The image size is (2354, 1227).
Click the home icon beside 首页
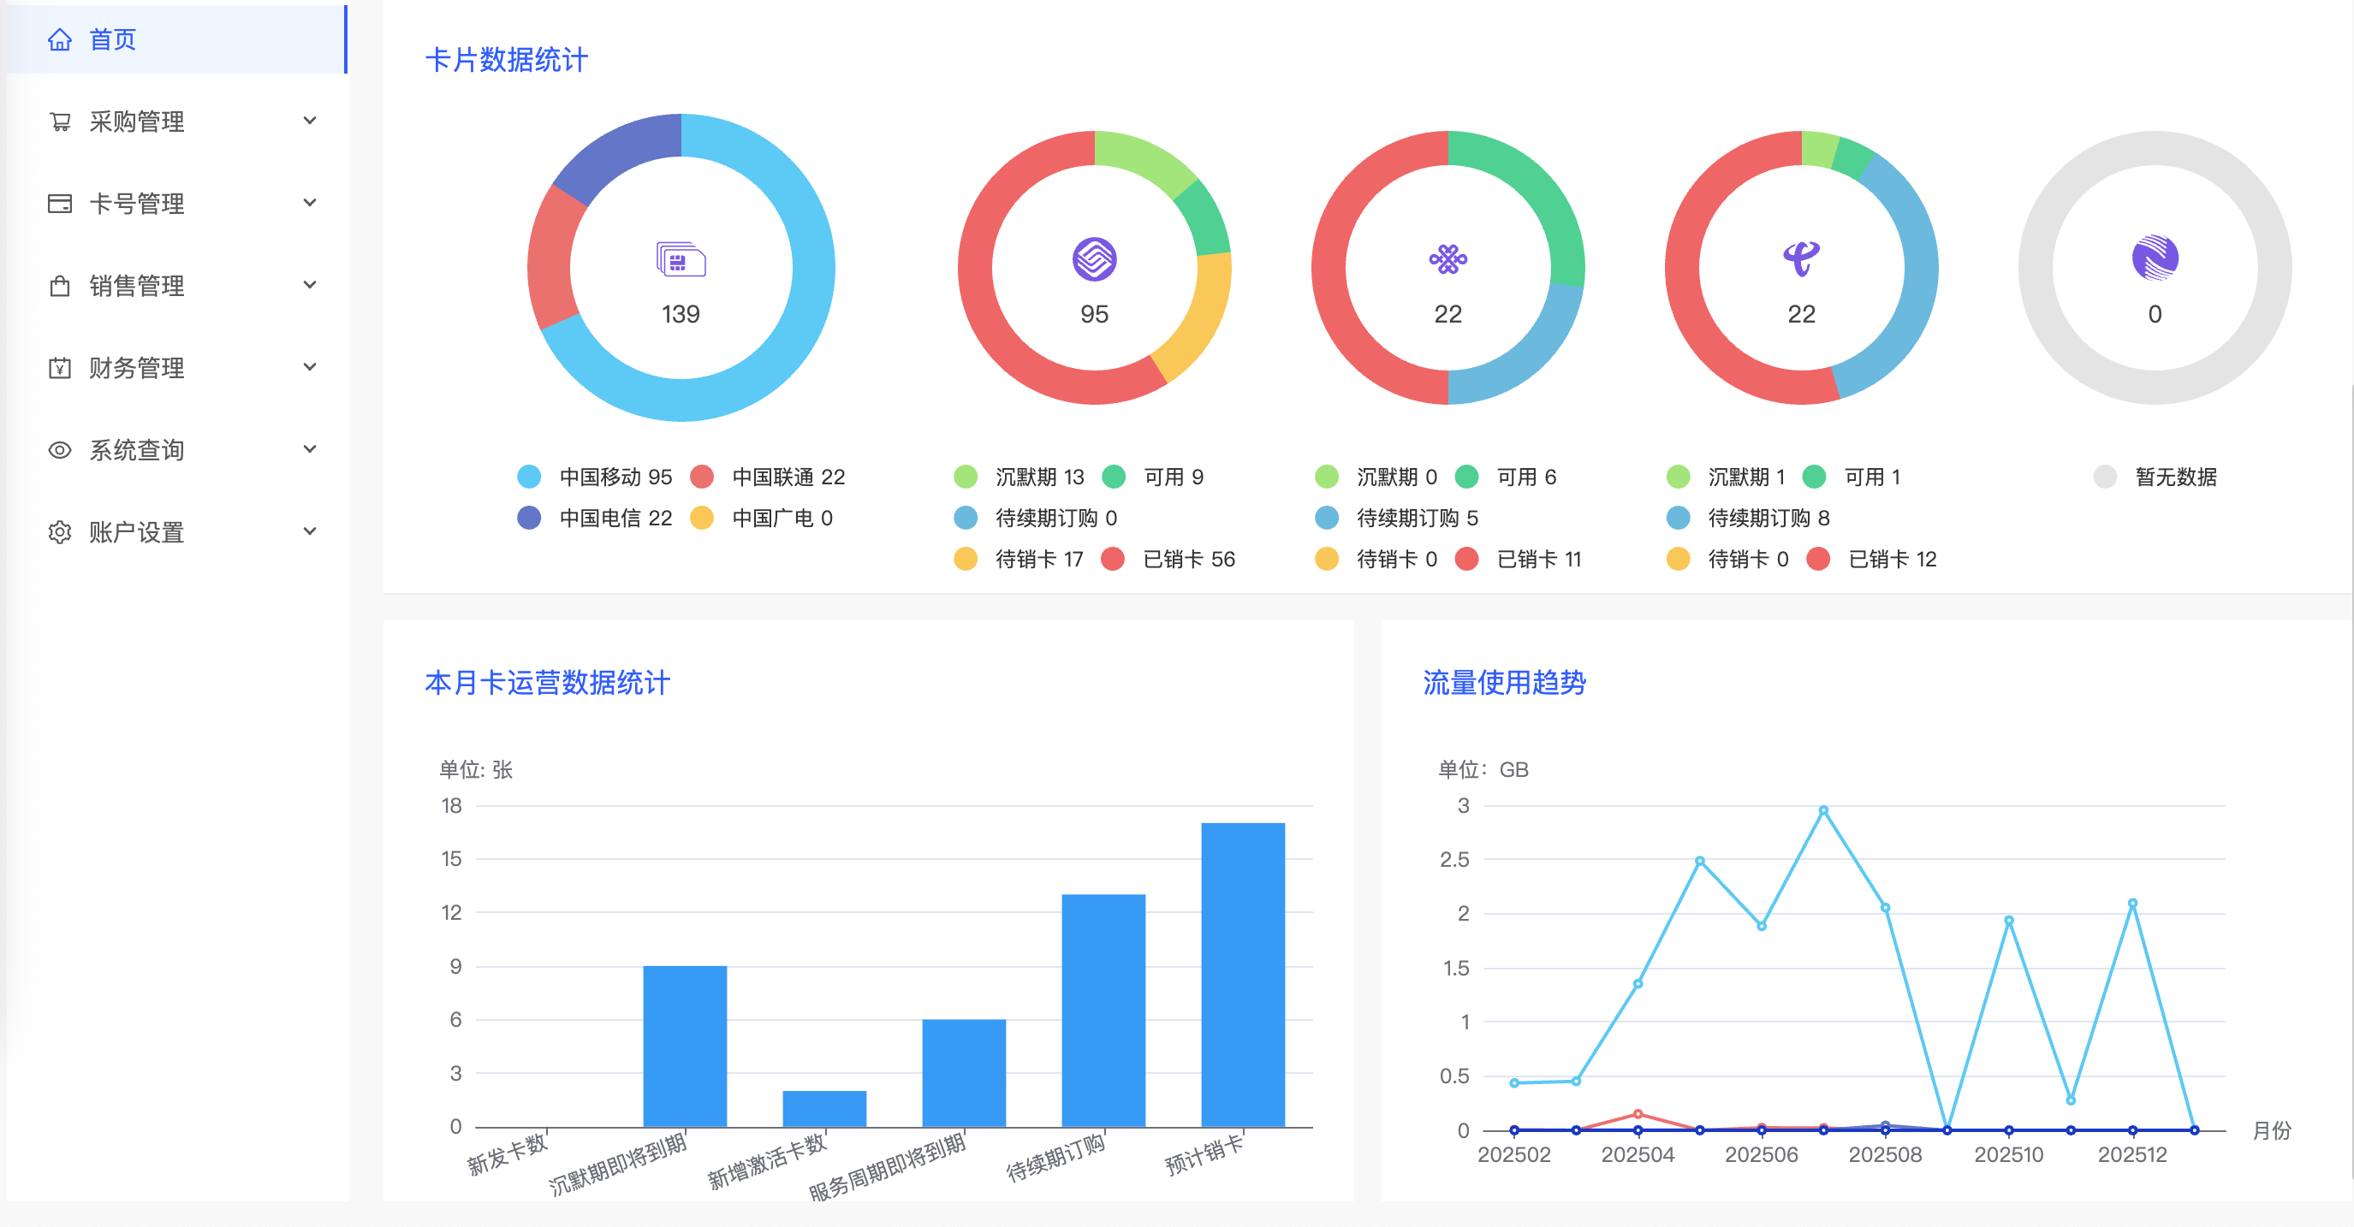point(59,39)
